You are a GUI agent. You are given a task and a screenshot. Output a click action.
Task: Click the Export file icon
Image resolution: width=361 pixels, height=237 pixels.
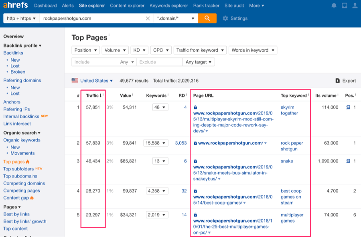(337, 81)
